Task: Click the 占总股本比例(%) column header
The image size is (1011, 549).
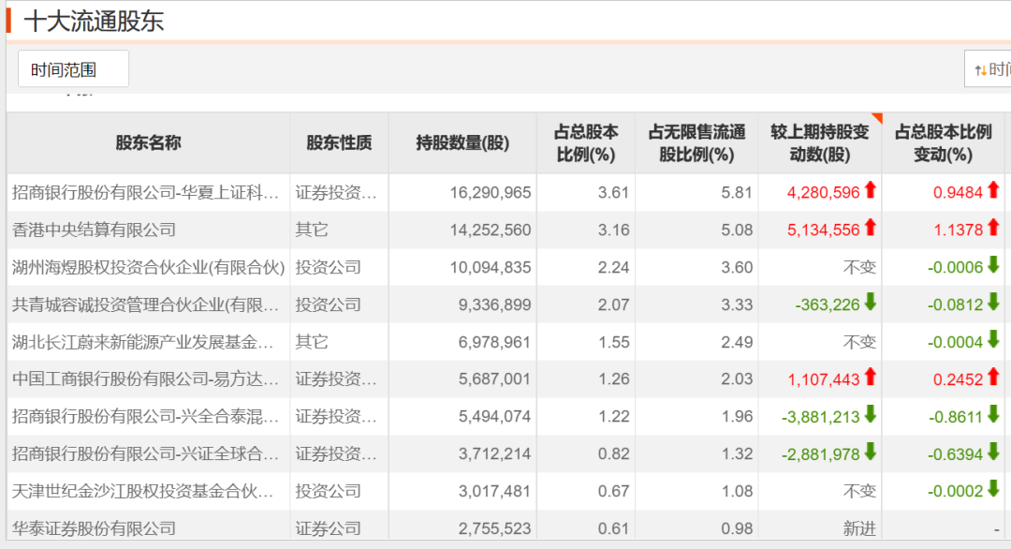Action: click(x=585, y=143)
